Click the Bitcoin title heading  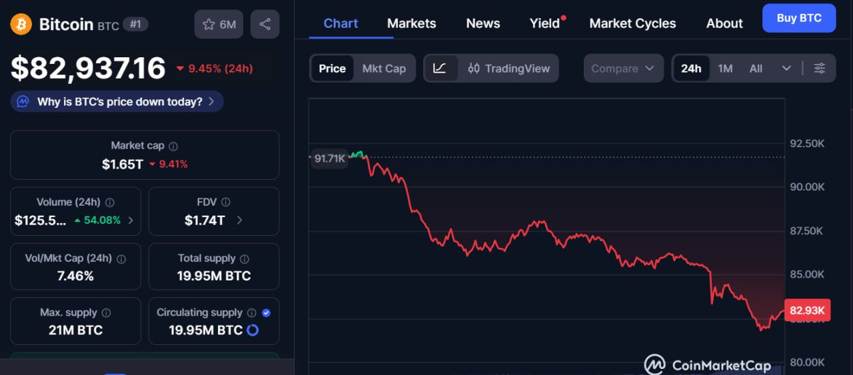click(x=66, y=25)
